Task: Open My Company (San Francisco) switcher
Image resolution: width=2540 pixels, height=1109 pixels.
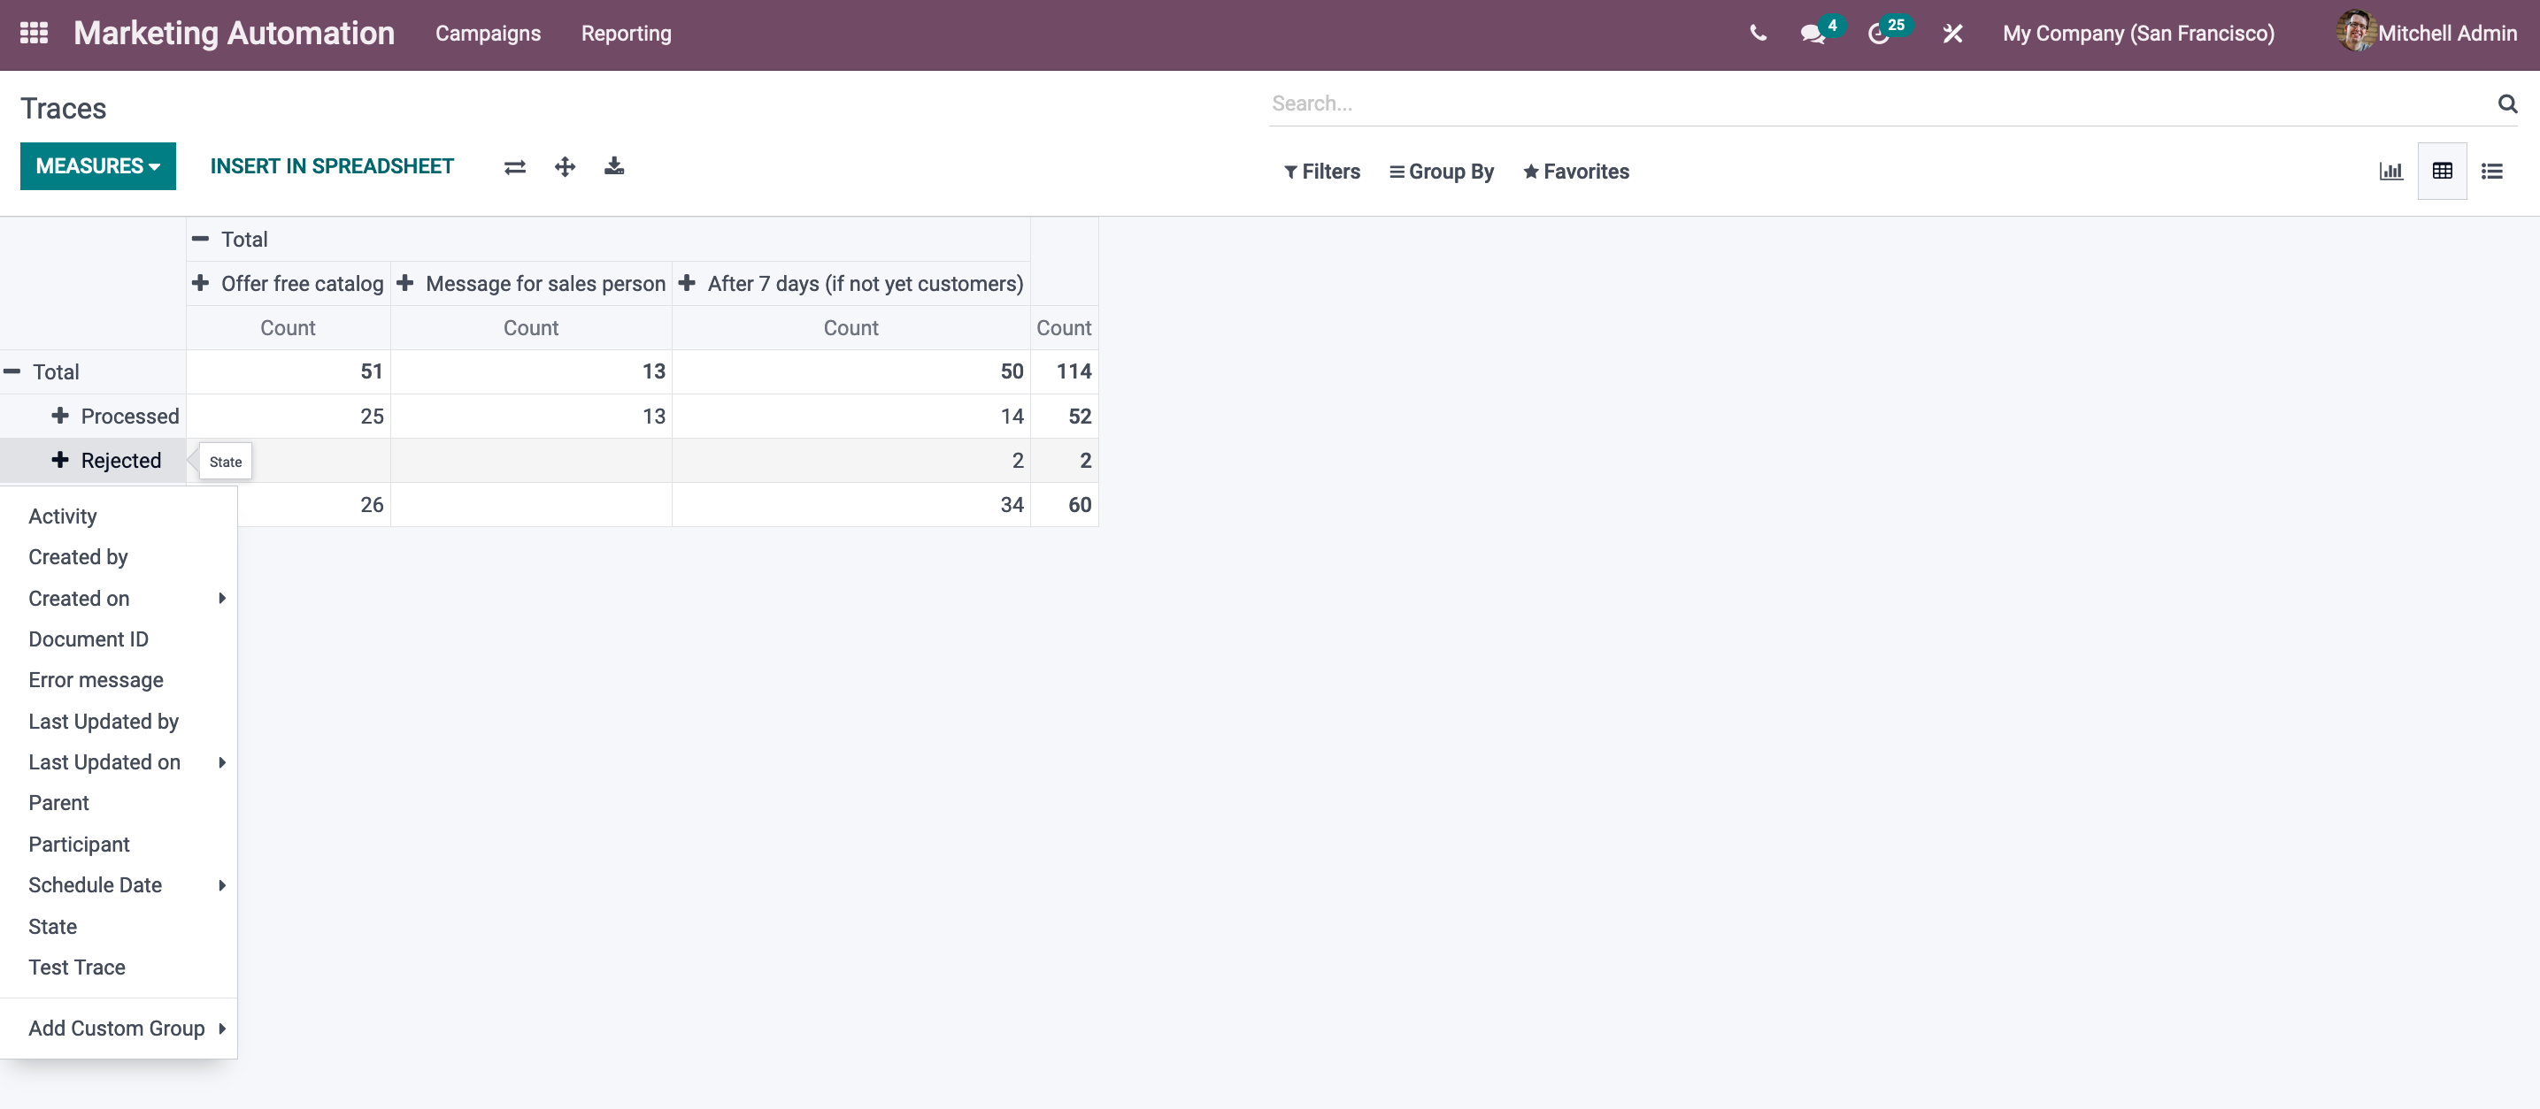Action: [x=2137, y=34]
